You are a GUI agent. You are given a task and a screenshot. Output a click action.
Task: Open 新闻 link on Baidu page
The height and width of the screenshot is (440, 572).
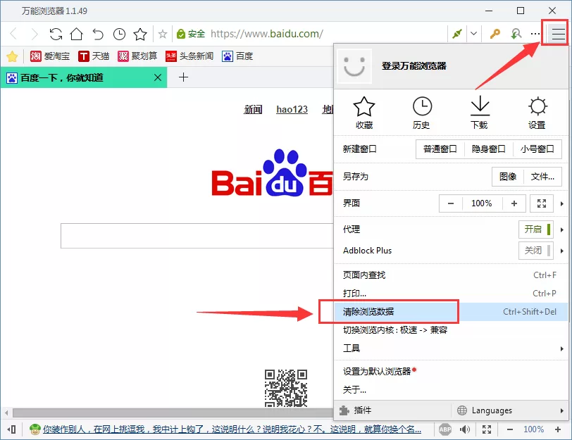tap(253, 109)
